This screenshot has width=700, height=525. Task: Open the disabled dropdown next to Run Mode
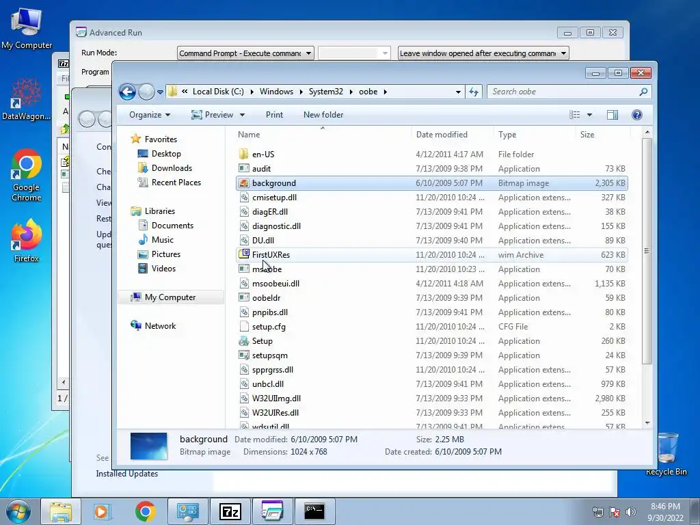(x=354, y=53)
